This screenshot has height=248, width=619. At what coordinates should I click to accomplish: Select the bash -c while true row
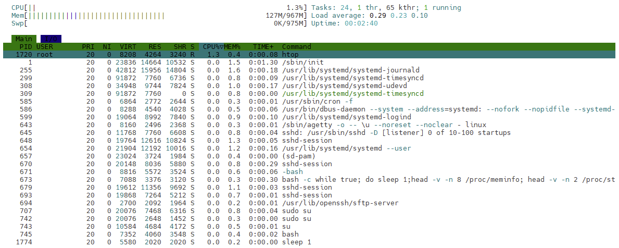pyautogui.click(x=309, y=180)
